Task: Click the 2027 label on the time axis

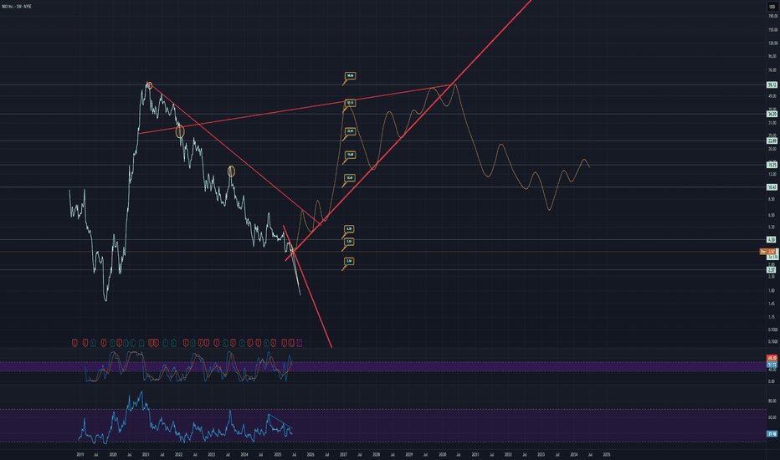Action: (x=343, y=454)
